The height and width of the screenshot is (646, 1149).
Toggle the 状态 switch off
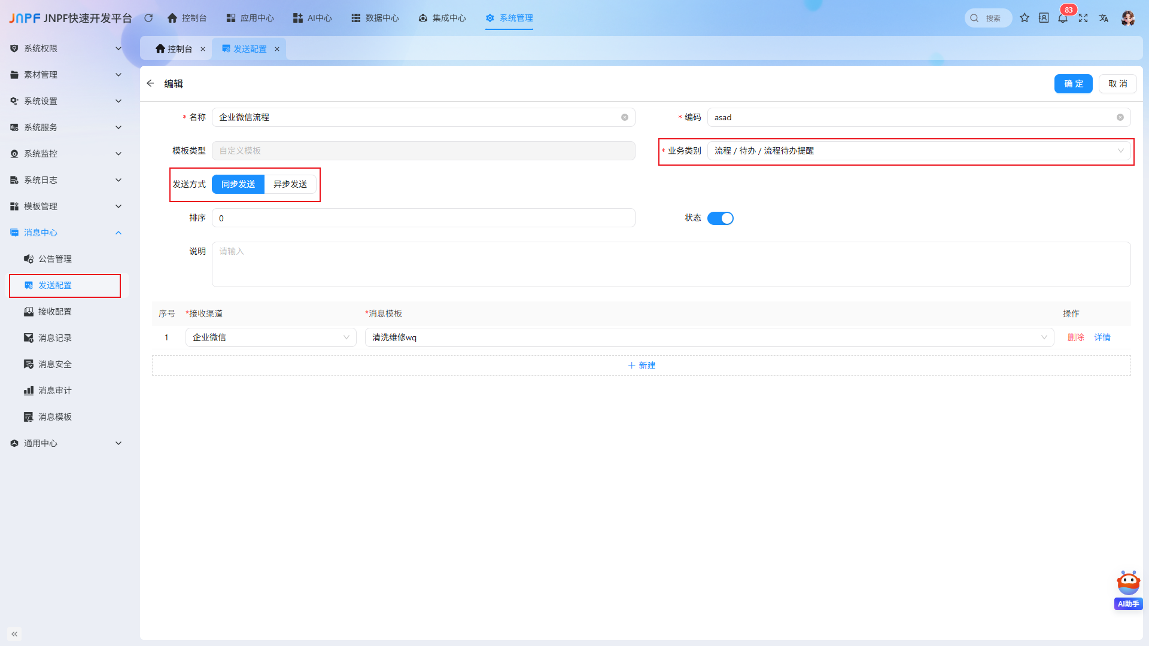pyautogui.click(x=721, y=218)
